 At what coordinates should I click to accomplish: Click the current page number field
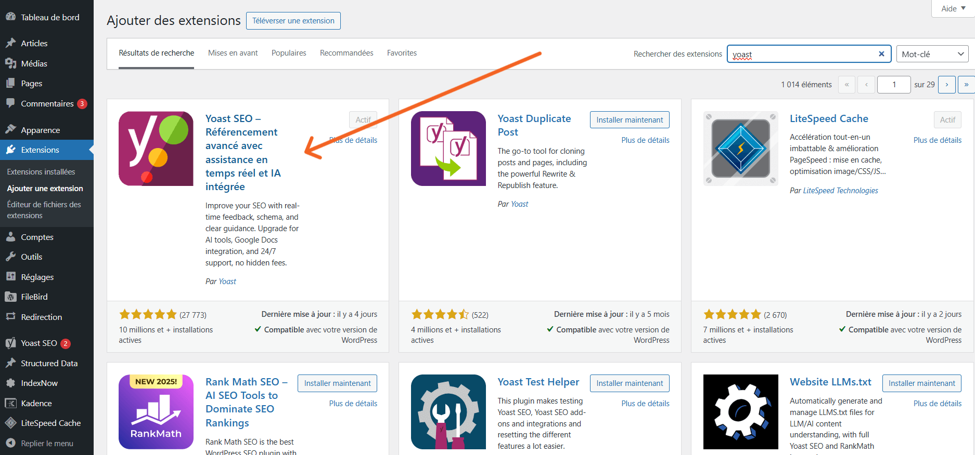[893, 85]
